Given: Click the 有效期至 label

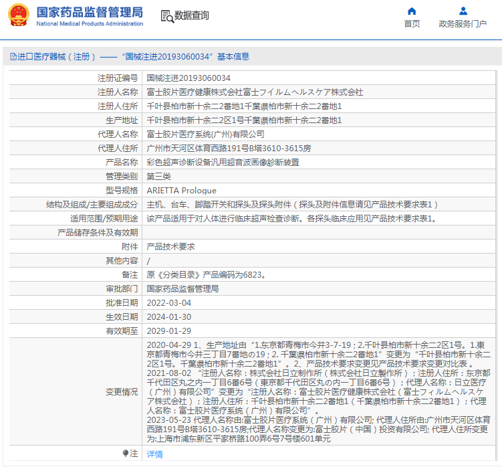Looking at the screenshot, I should 122,331.
